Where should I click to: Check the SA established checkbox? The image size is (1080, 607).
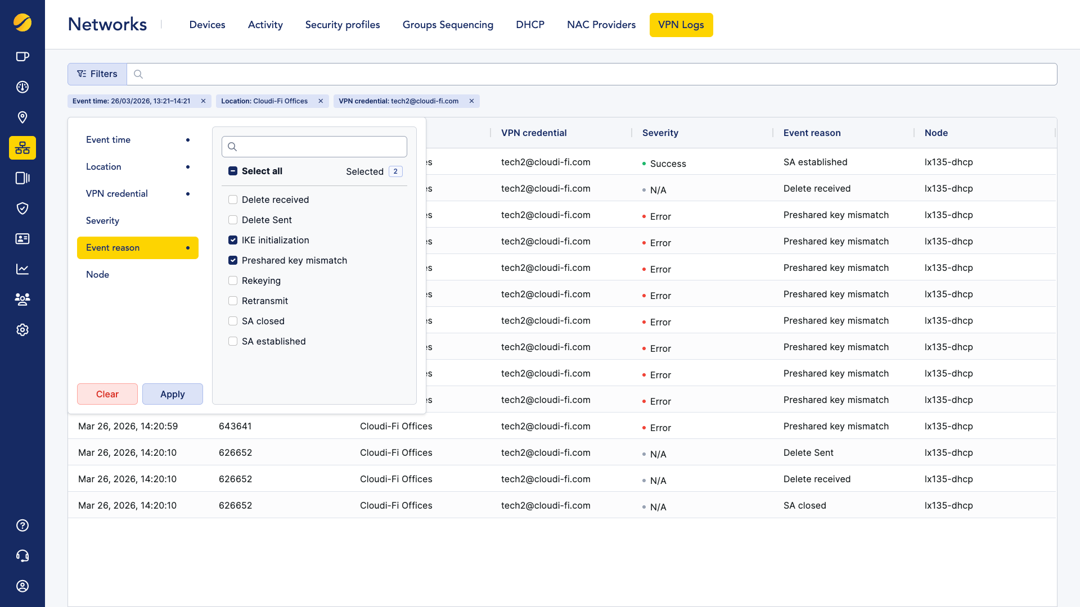coord(233,341)
